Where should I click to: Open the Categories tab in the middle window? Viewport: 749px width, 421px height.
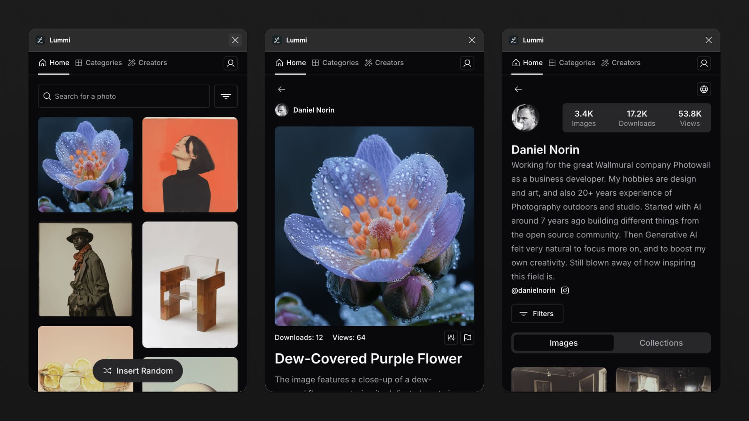coord(335,63)
